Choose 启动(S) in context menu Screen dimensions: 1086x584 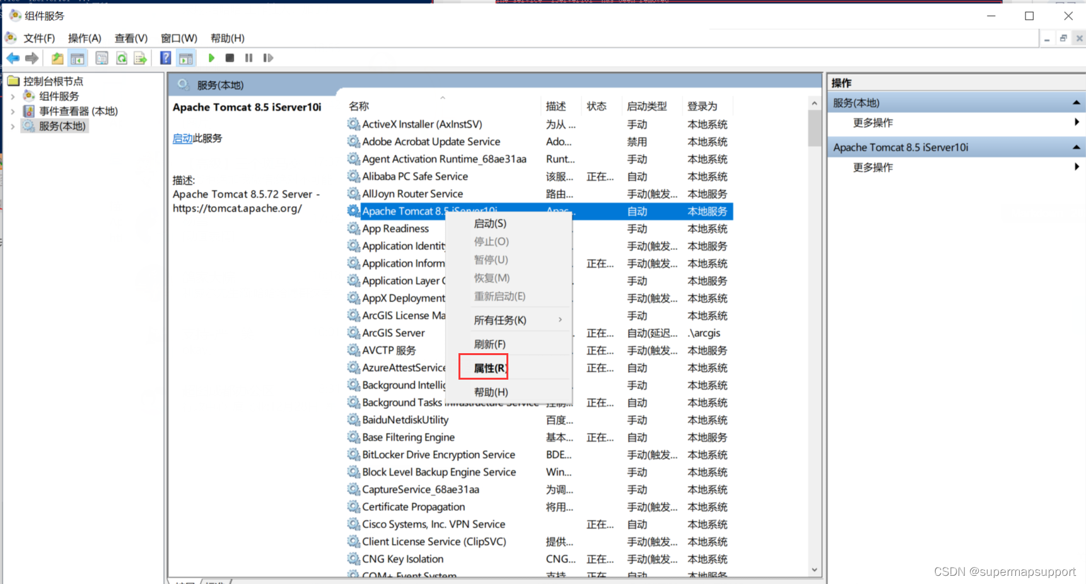(509, 224)
